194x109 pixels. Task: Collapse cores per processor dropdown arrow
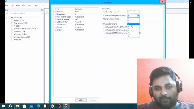[138, 15]
